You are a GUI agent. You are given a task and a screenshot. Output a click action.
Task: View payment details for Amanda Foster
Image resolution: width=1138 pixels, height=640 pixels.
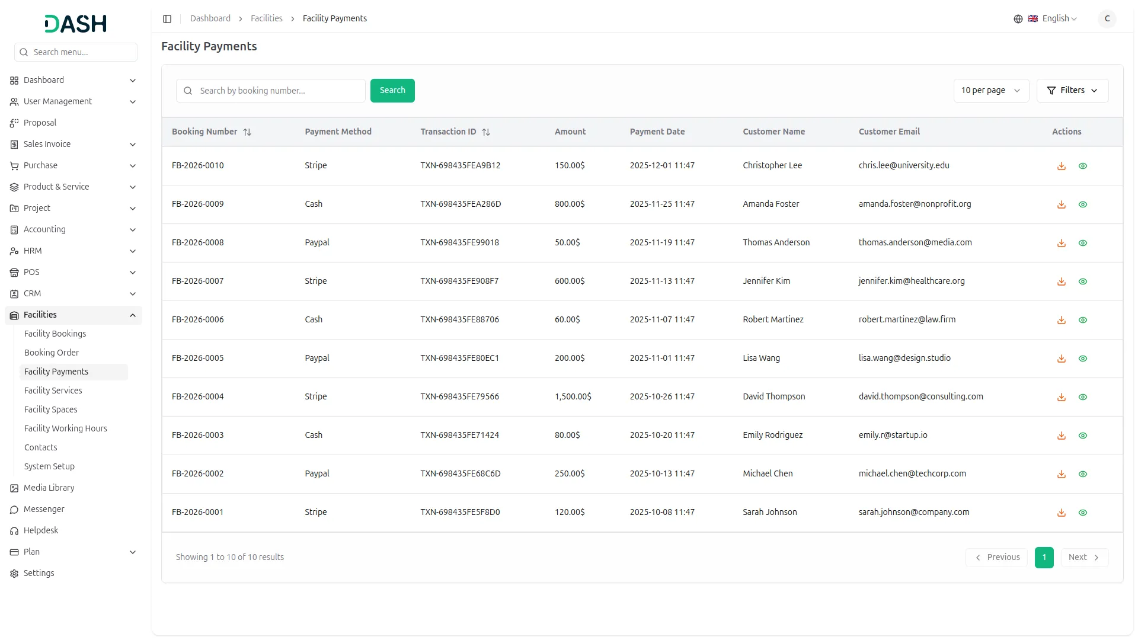click(x=1083, y=204)
